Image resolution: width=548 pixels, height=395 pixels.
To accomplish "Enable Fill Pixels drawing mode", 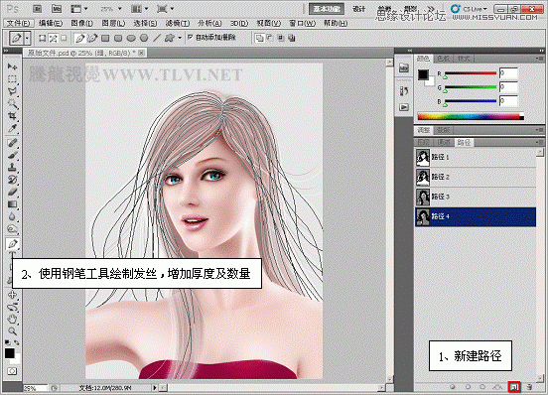I will (x=64, y=38).
